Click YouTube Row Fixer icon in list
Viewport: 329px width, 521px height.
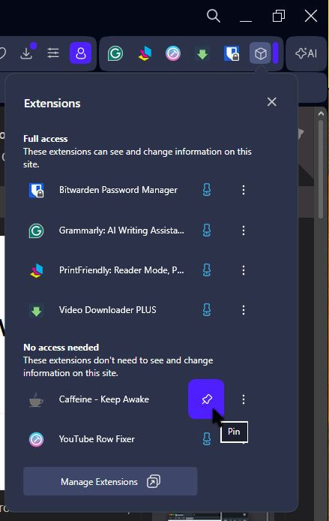click(36, 439)
